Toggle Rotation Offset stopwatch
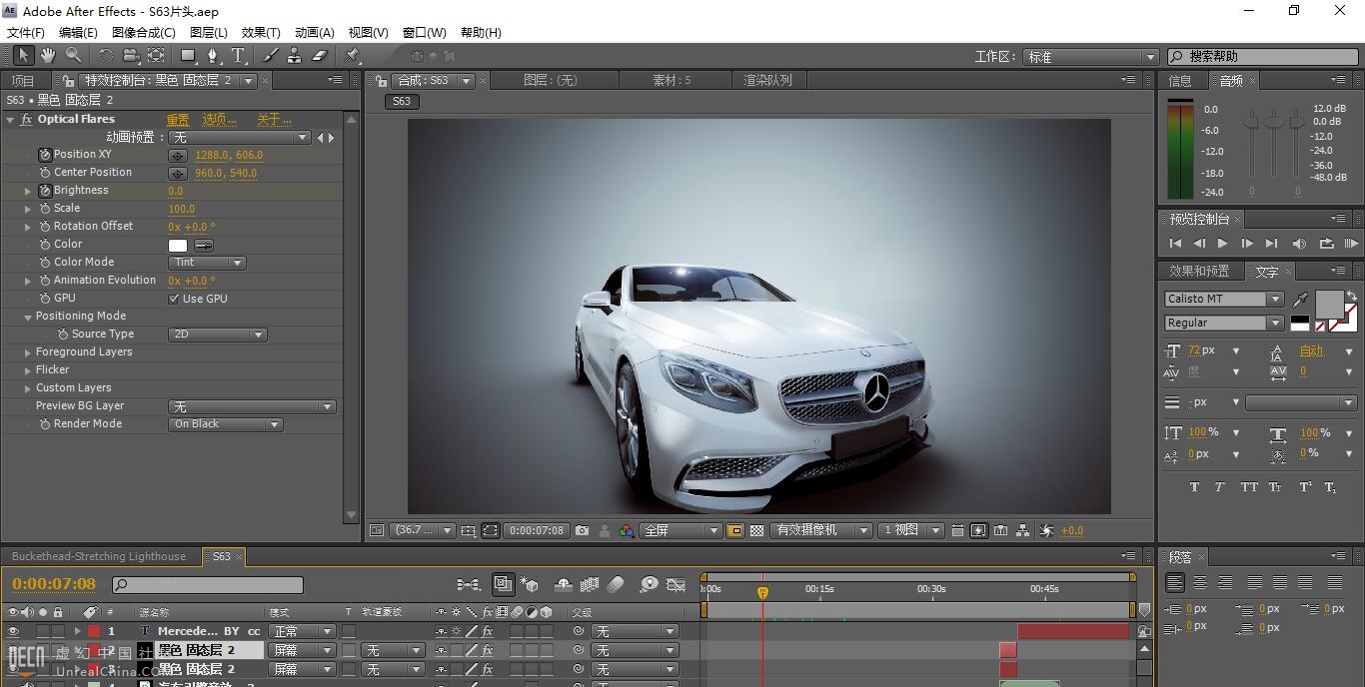 point(45,227)
